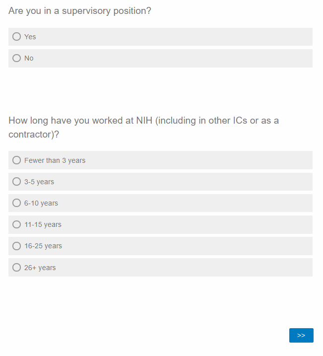Pick the 11-15 years radio circle
The image size is (323, 356).
17,224
